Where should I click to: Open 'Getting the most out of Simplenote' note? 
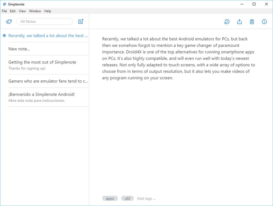49,65
